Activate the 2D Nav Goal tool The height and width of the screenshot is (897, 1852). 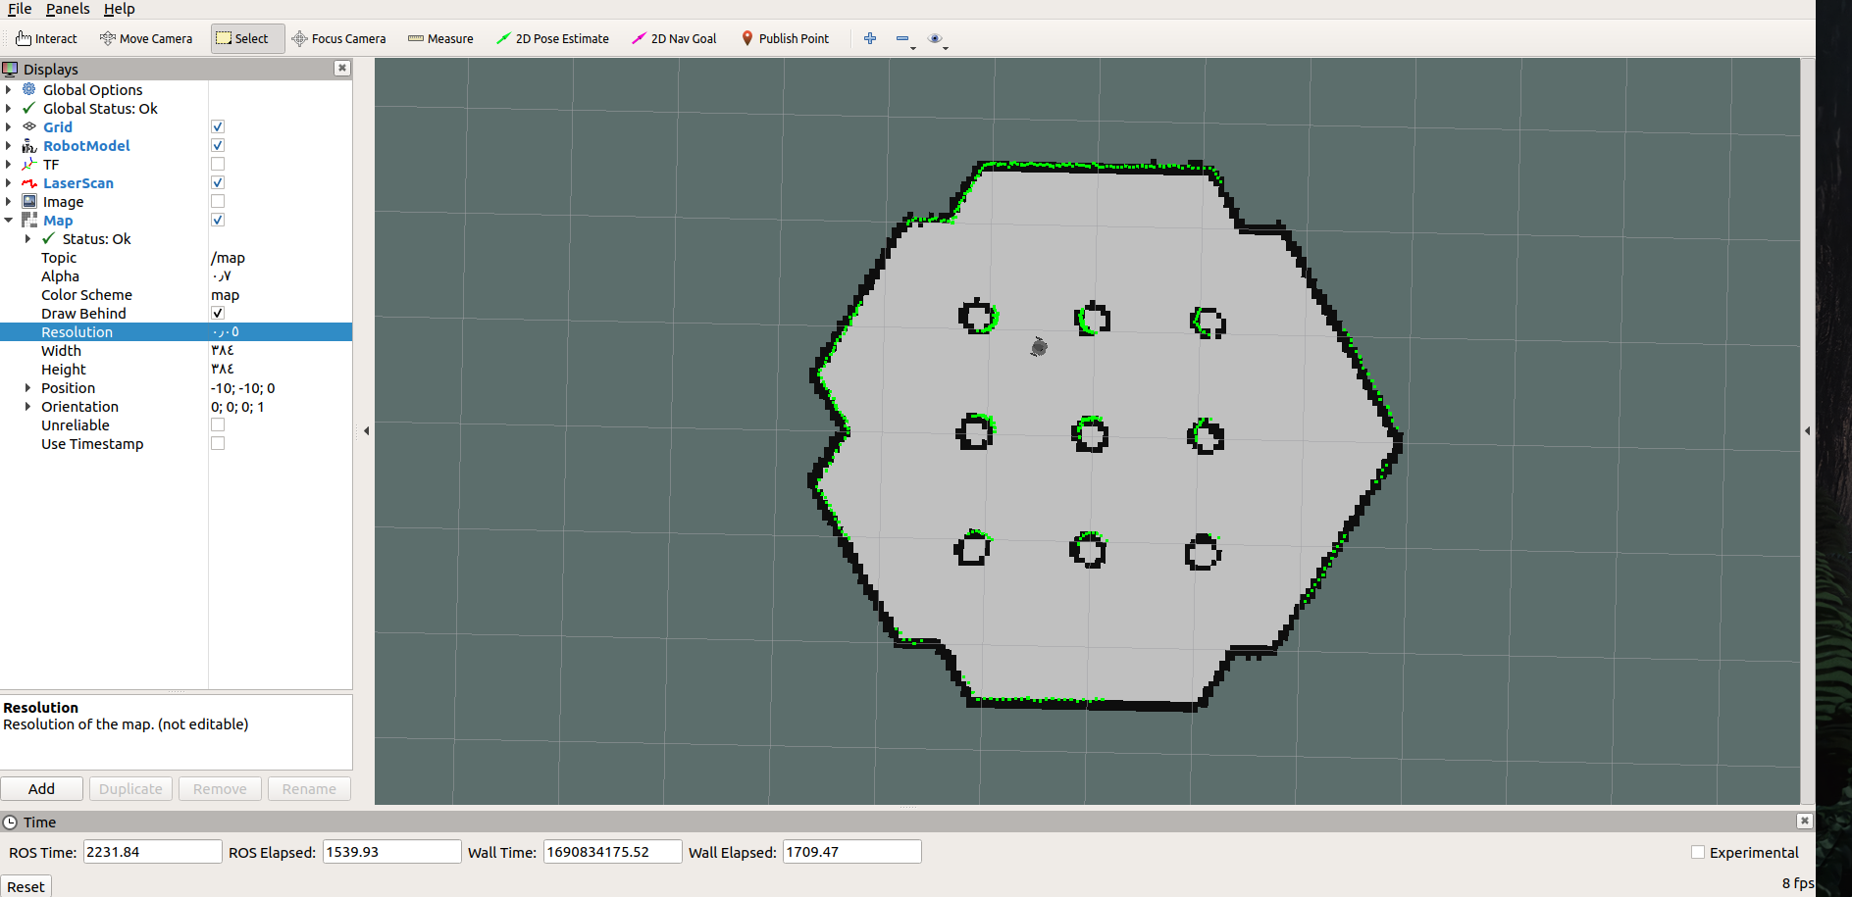[674, 38]
